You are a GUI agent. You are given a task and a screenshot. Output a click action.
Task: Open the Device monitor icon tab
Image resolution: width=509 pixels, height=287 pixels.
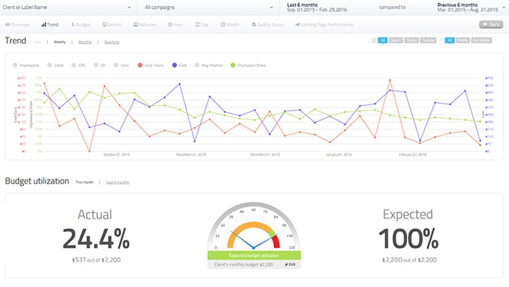pos(112,25)
